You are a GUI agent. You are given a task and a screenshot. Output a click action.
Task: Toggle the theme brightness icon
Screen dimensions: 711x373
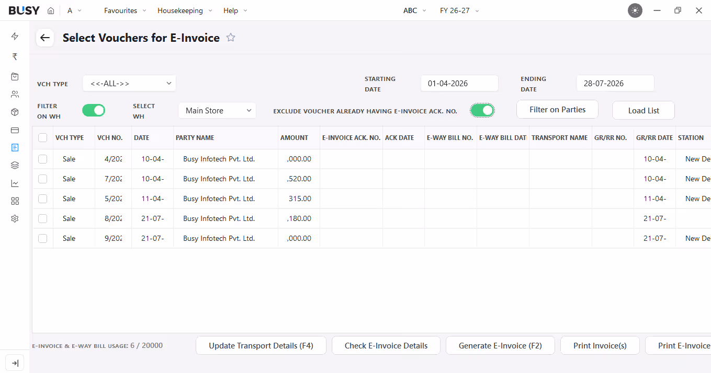coord(635,10)
